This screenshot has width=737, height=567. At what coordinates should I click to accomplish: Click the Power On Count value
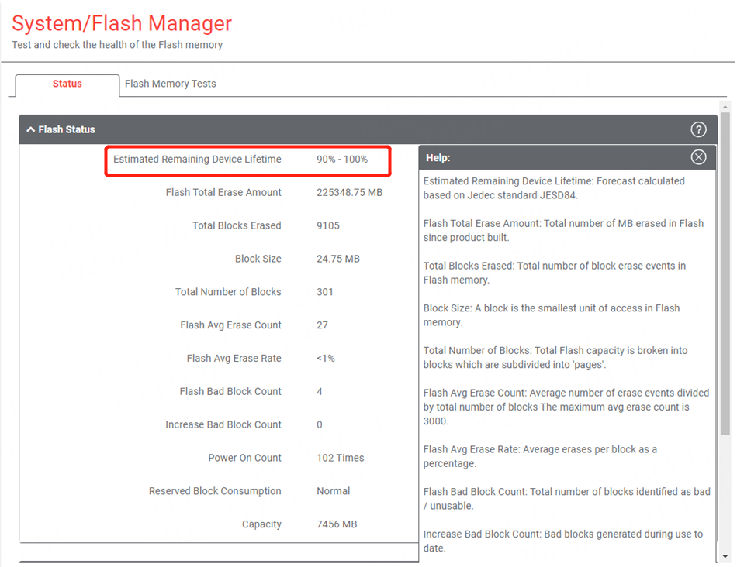coord(341,458)
